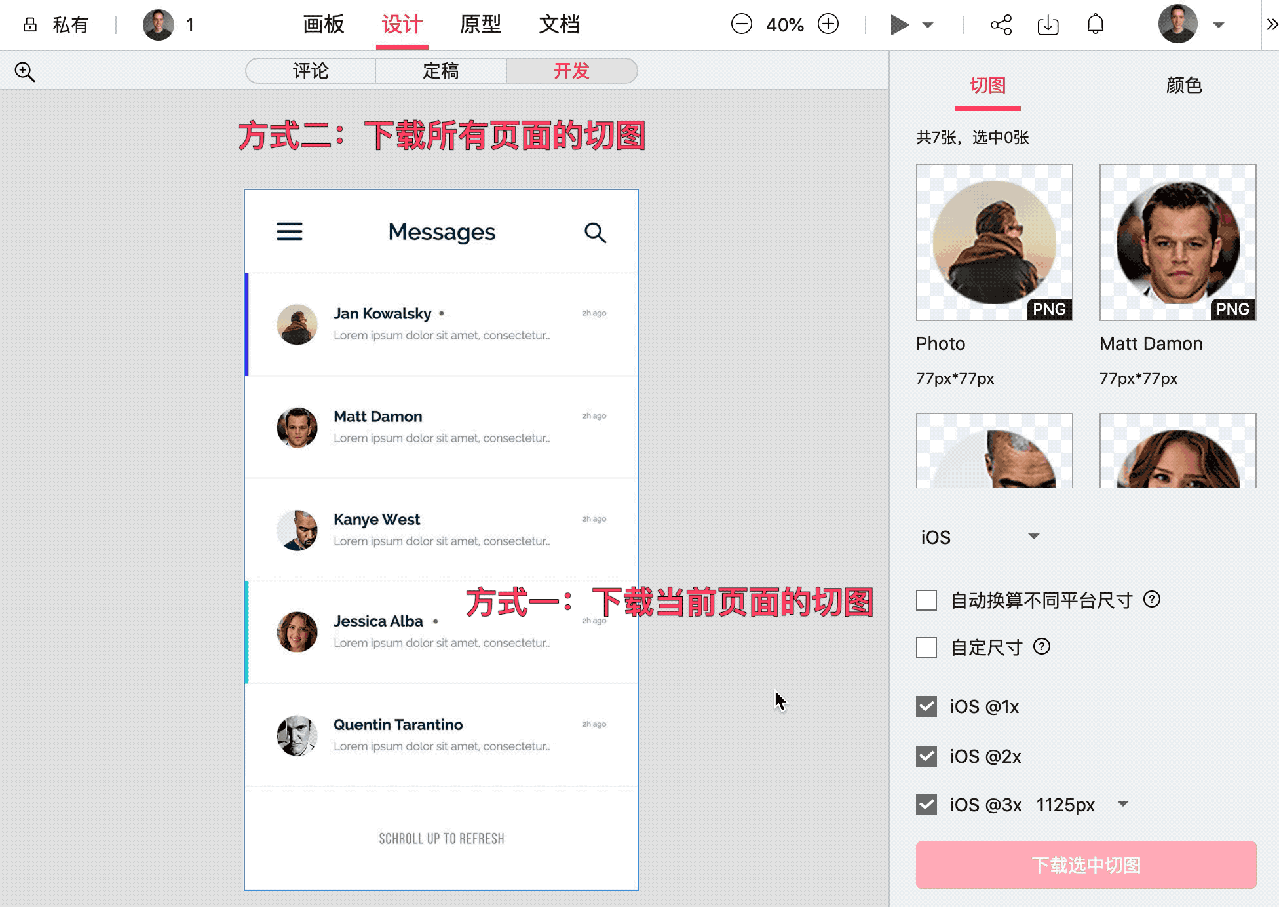Collapse right panel with double chevron
Image resolution: width=1279 pixels, height=907 pixels.
pyautogui.click(x=1272, y=25)
